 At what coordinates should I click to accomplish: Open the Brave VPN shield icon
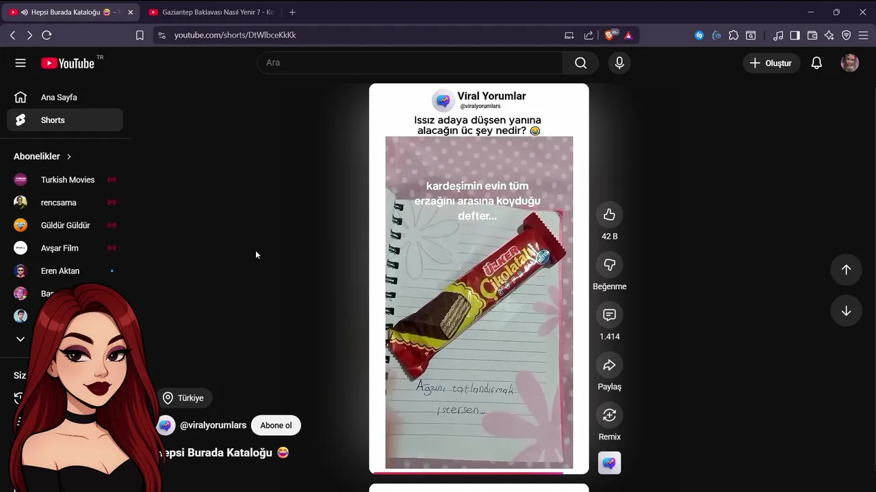click(847, 35)
